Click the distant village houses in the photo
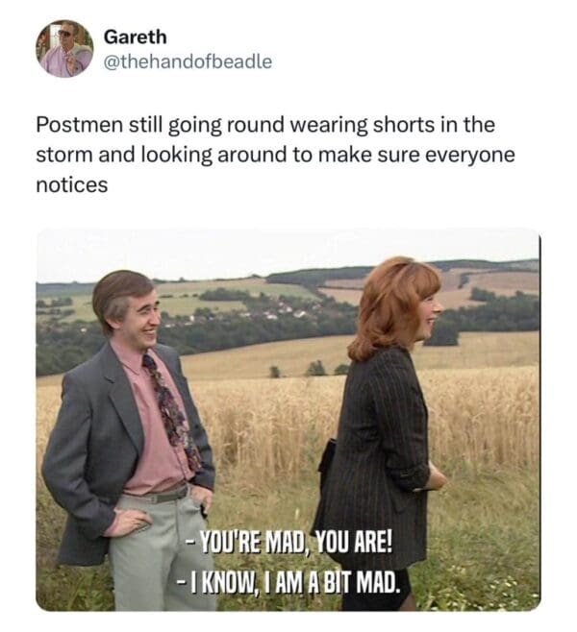The height and width of the screenshot is (632, 577). pyautogui.click(x=283, y=309)
